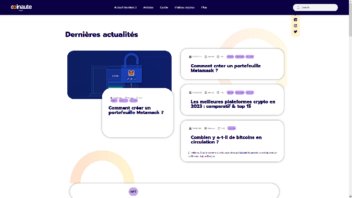The width and height of the screenshot is (352, 198).
Task: Open the Les meilleures plateformes crypto en 2023 article
Action: [x=233, y=104]
